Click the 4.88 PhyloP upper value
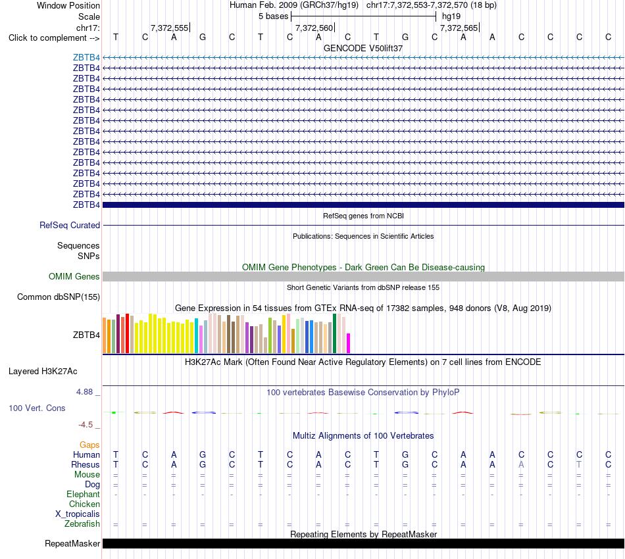Viewport: 625px width, 559px height. (x=84, y=392)
